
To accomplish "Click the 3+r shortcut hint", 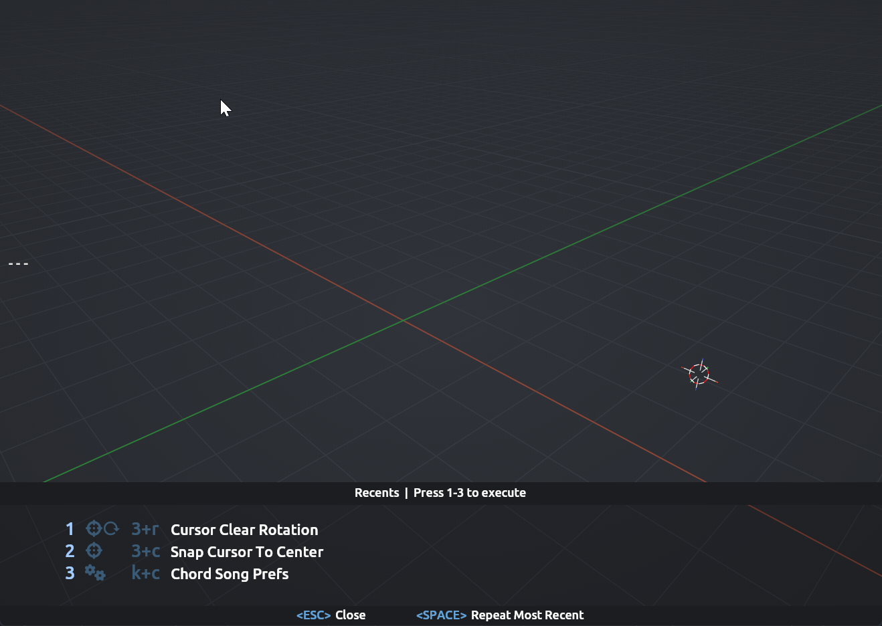I will [x=145, y=530].
